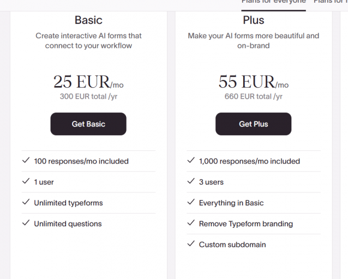Click 300 EUR total /yr text

(88, 96)
